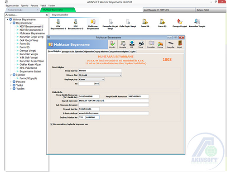Screen dimensions: 231x172
Task: Click the XML export icon
Action: pos(132,44)
